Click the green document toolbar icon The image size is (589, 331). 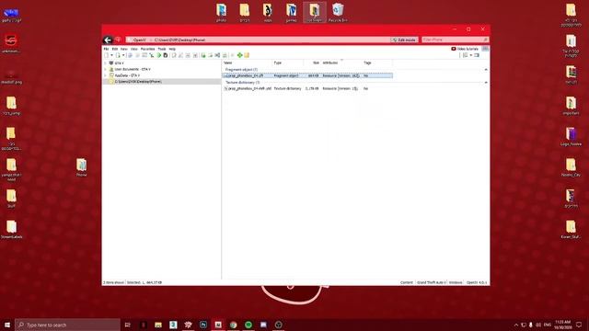[203, 55]
